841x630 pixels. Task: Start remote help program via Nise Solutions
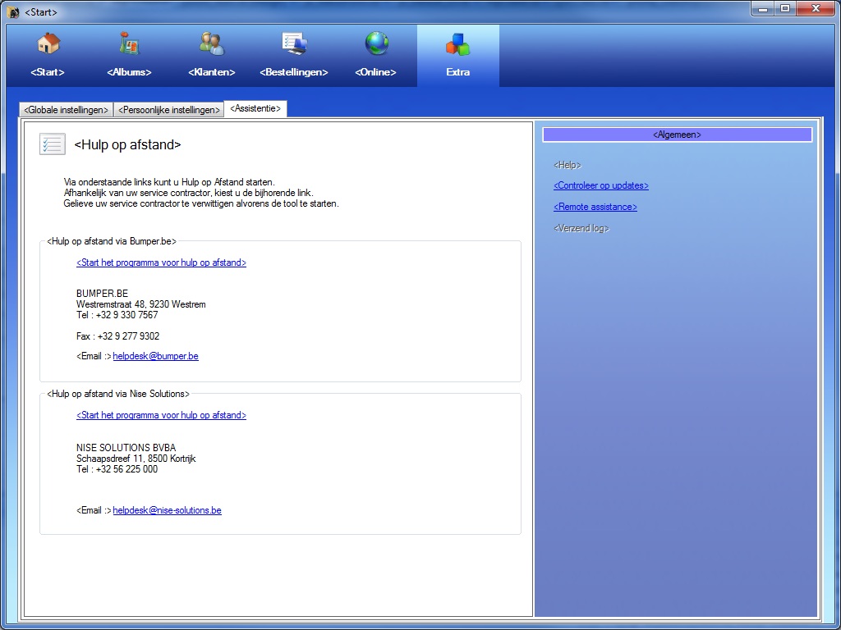coord(162,415)
